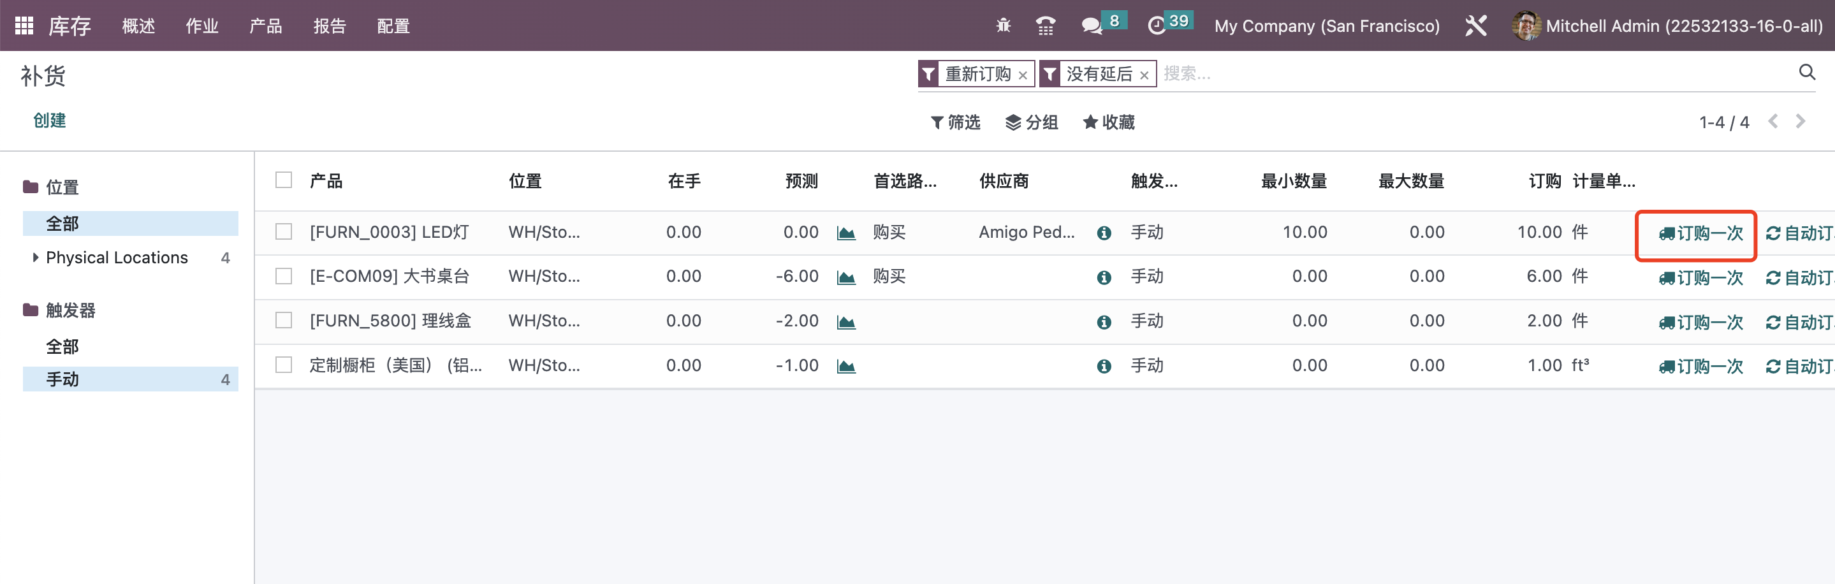1835x584 pixels.
Task: Click info icon in LED灯 row
Action: tap(1104, 233)
